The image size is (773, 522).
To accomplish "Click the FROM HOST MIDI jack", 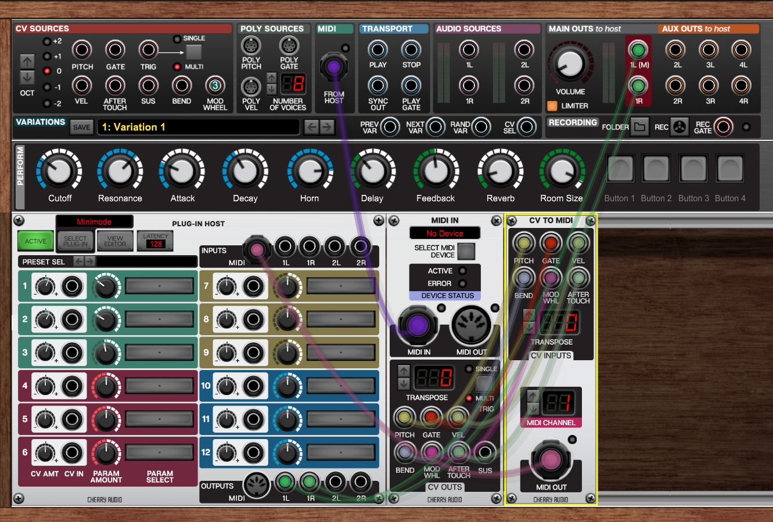I will [x=333, y=67].
